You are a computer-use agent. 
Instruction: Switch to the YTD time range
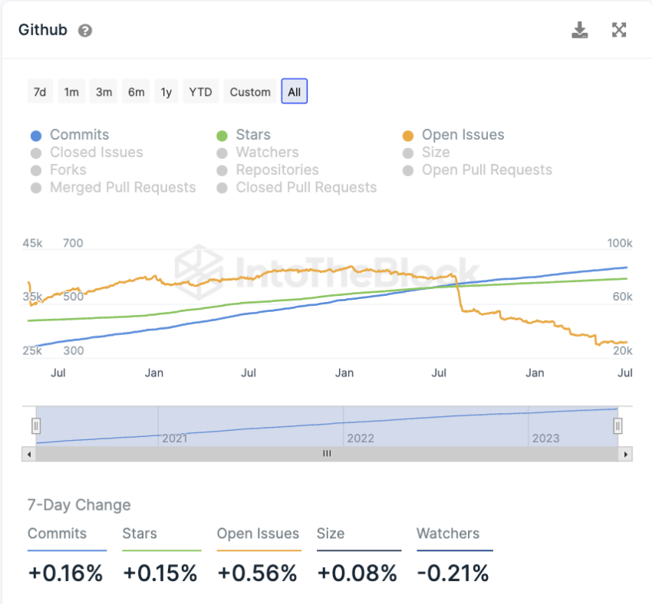coord(200,91)
